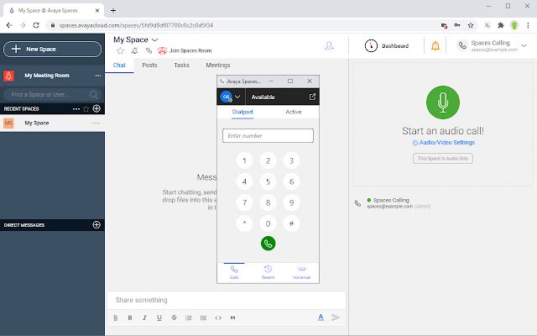Open the Dashboard
The width and height of the screenshot is (537, 336).
(x=387, y=46)
